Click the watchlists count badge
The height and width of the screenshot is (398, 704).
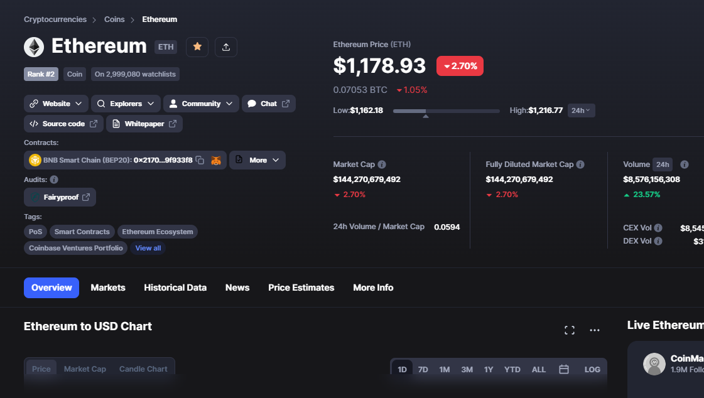click(135, 74)
